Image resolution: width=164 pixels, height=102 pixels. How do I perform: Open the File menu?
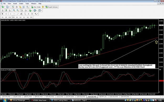(x=4, y=4)
